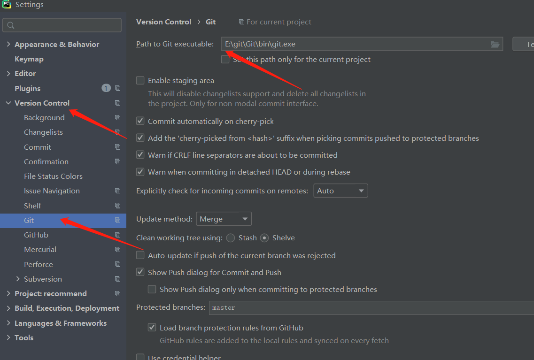Screen dimensions: 534x360
Task: Click the small icon next to GitHub entry
Action: (x=117, y=235)
